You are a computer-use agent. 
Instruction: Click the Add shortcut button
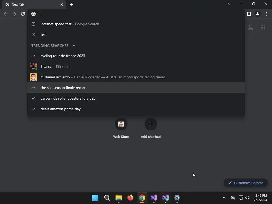(x=151, y=128)
